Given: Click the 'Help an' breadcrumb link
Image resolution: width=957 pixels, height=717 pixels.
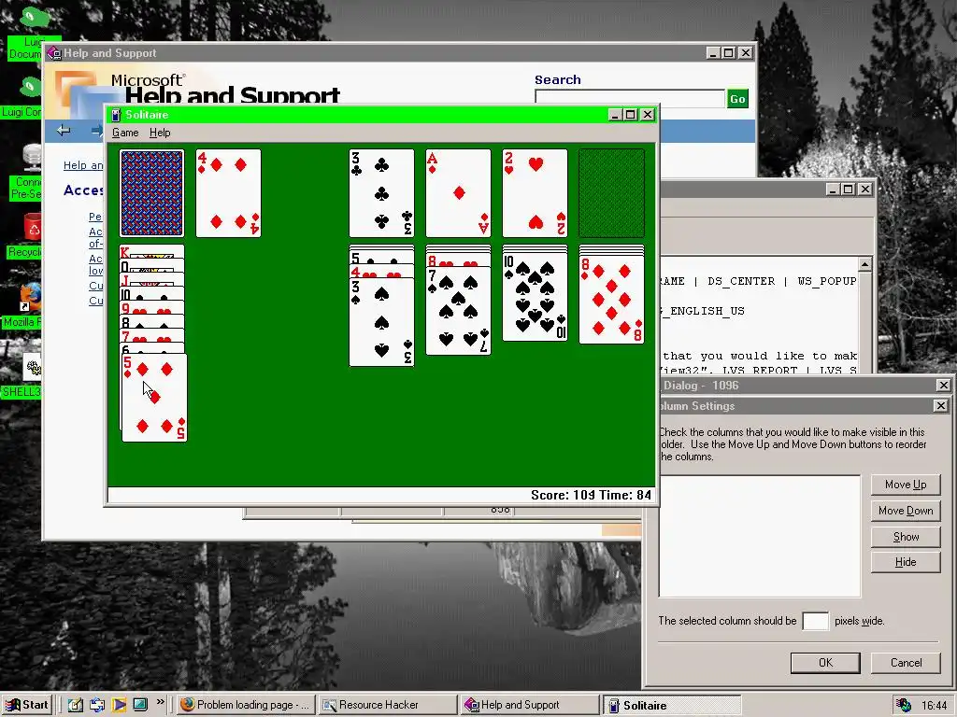Looking at the screenshot, I should 83,165.
